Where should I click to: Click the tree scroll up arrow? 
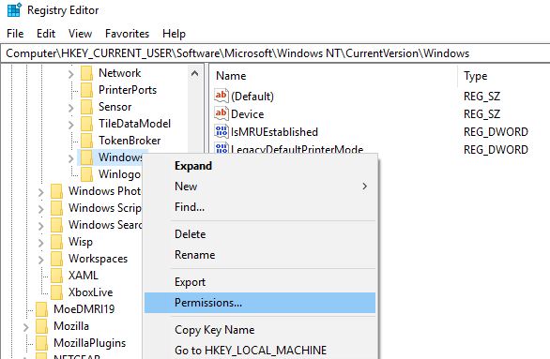(x=194, y=73)
